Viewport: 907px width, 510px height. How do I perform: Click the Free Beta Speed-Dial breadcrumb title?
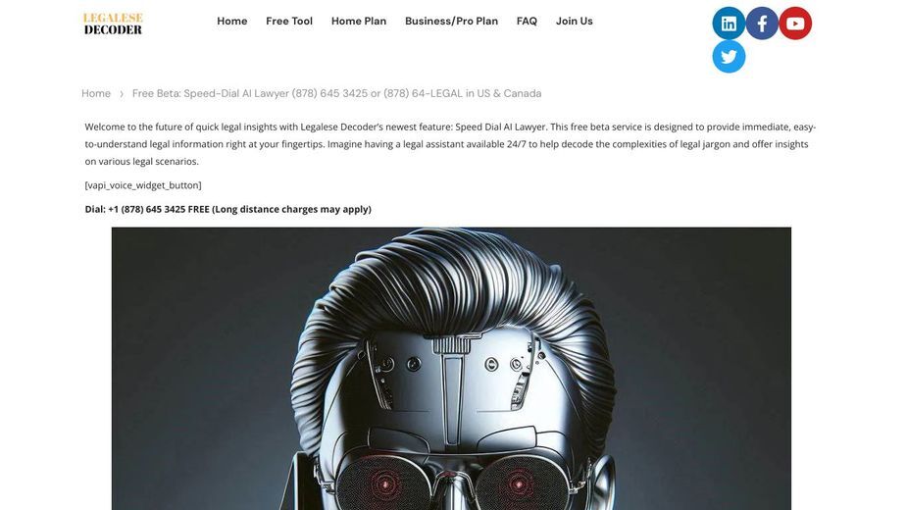click(336, 93)
